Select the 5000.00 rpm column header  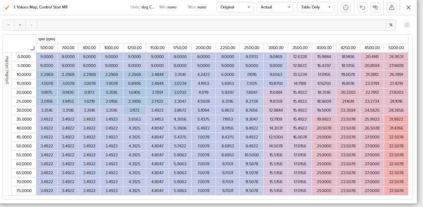[396, 48]
